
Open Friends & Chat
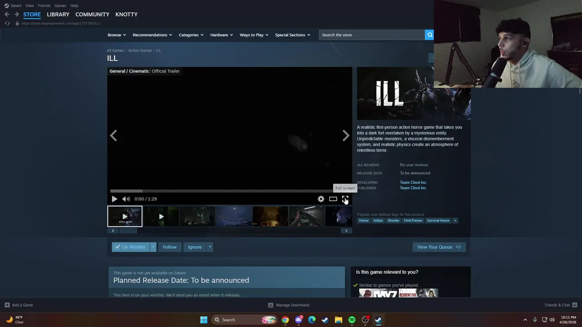[561, 305]
